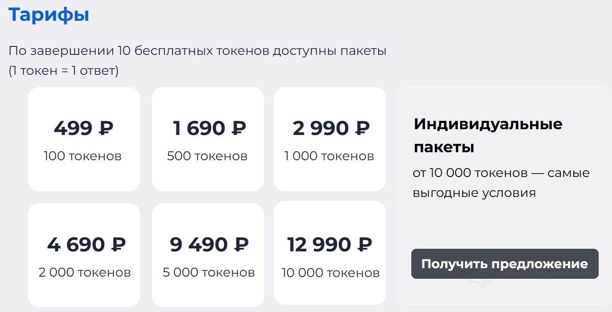Image resolution: width=612 pixels, height=312 pixels.
Task: Click the "Индивидуальные пакеты" title
Action: click(487, 135)
